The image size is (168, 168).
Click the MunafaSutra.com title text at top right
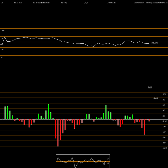[160, 3]
